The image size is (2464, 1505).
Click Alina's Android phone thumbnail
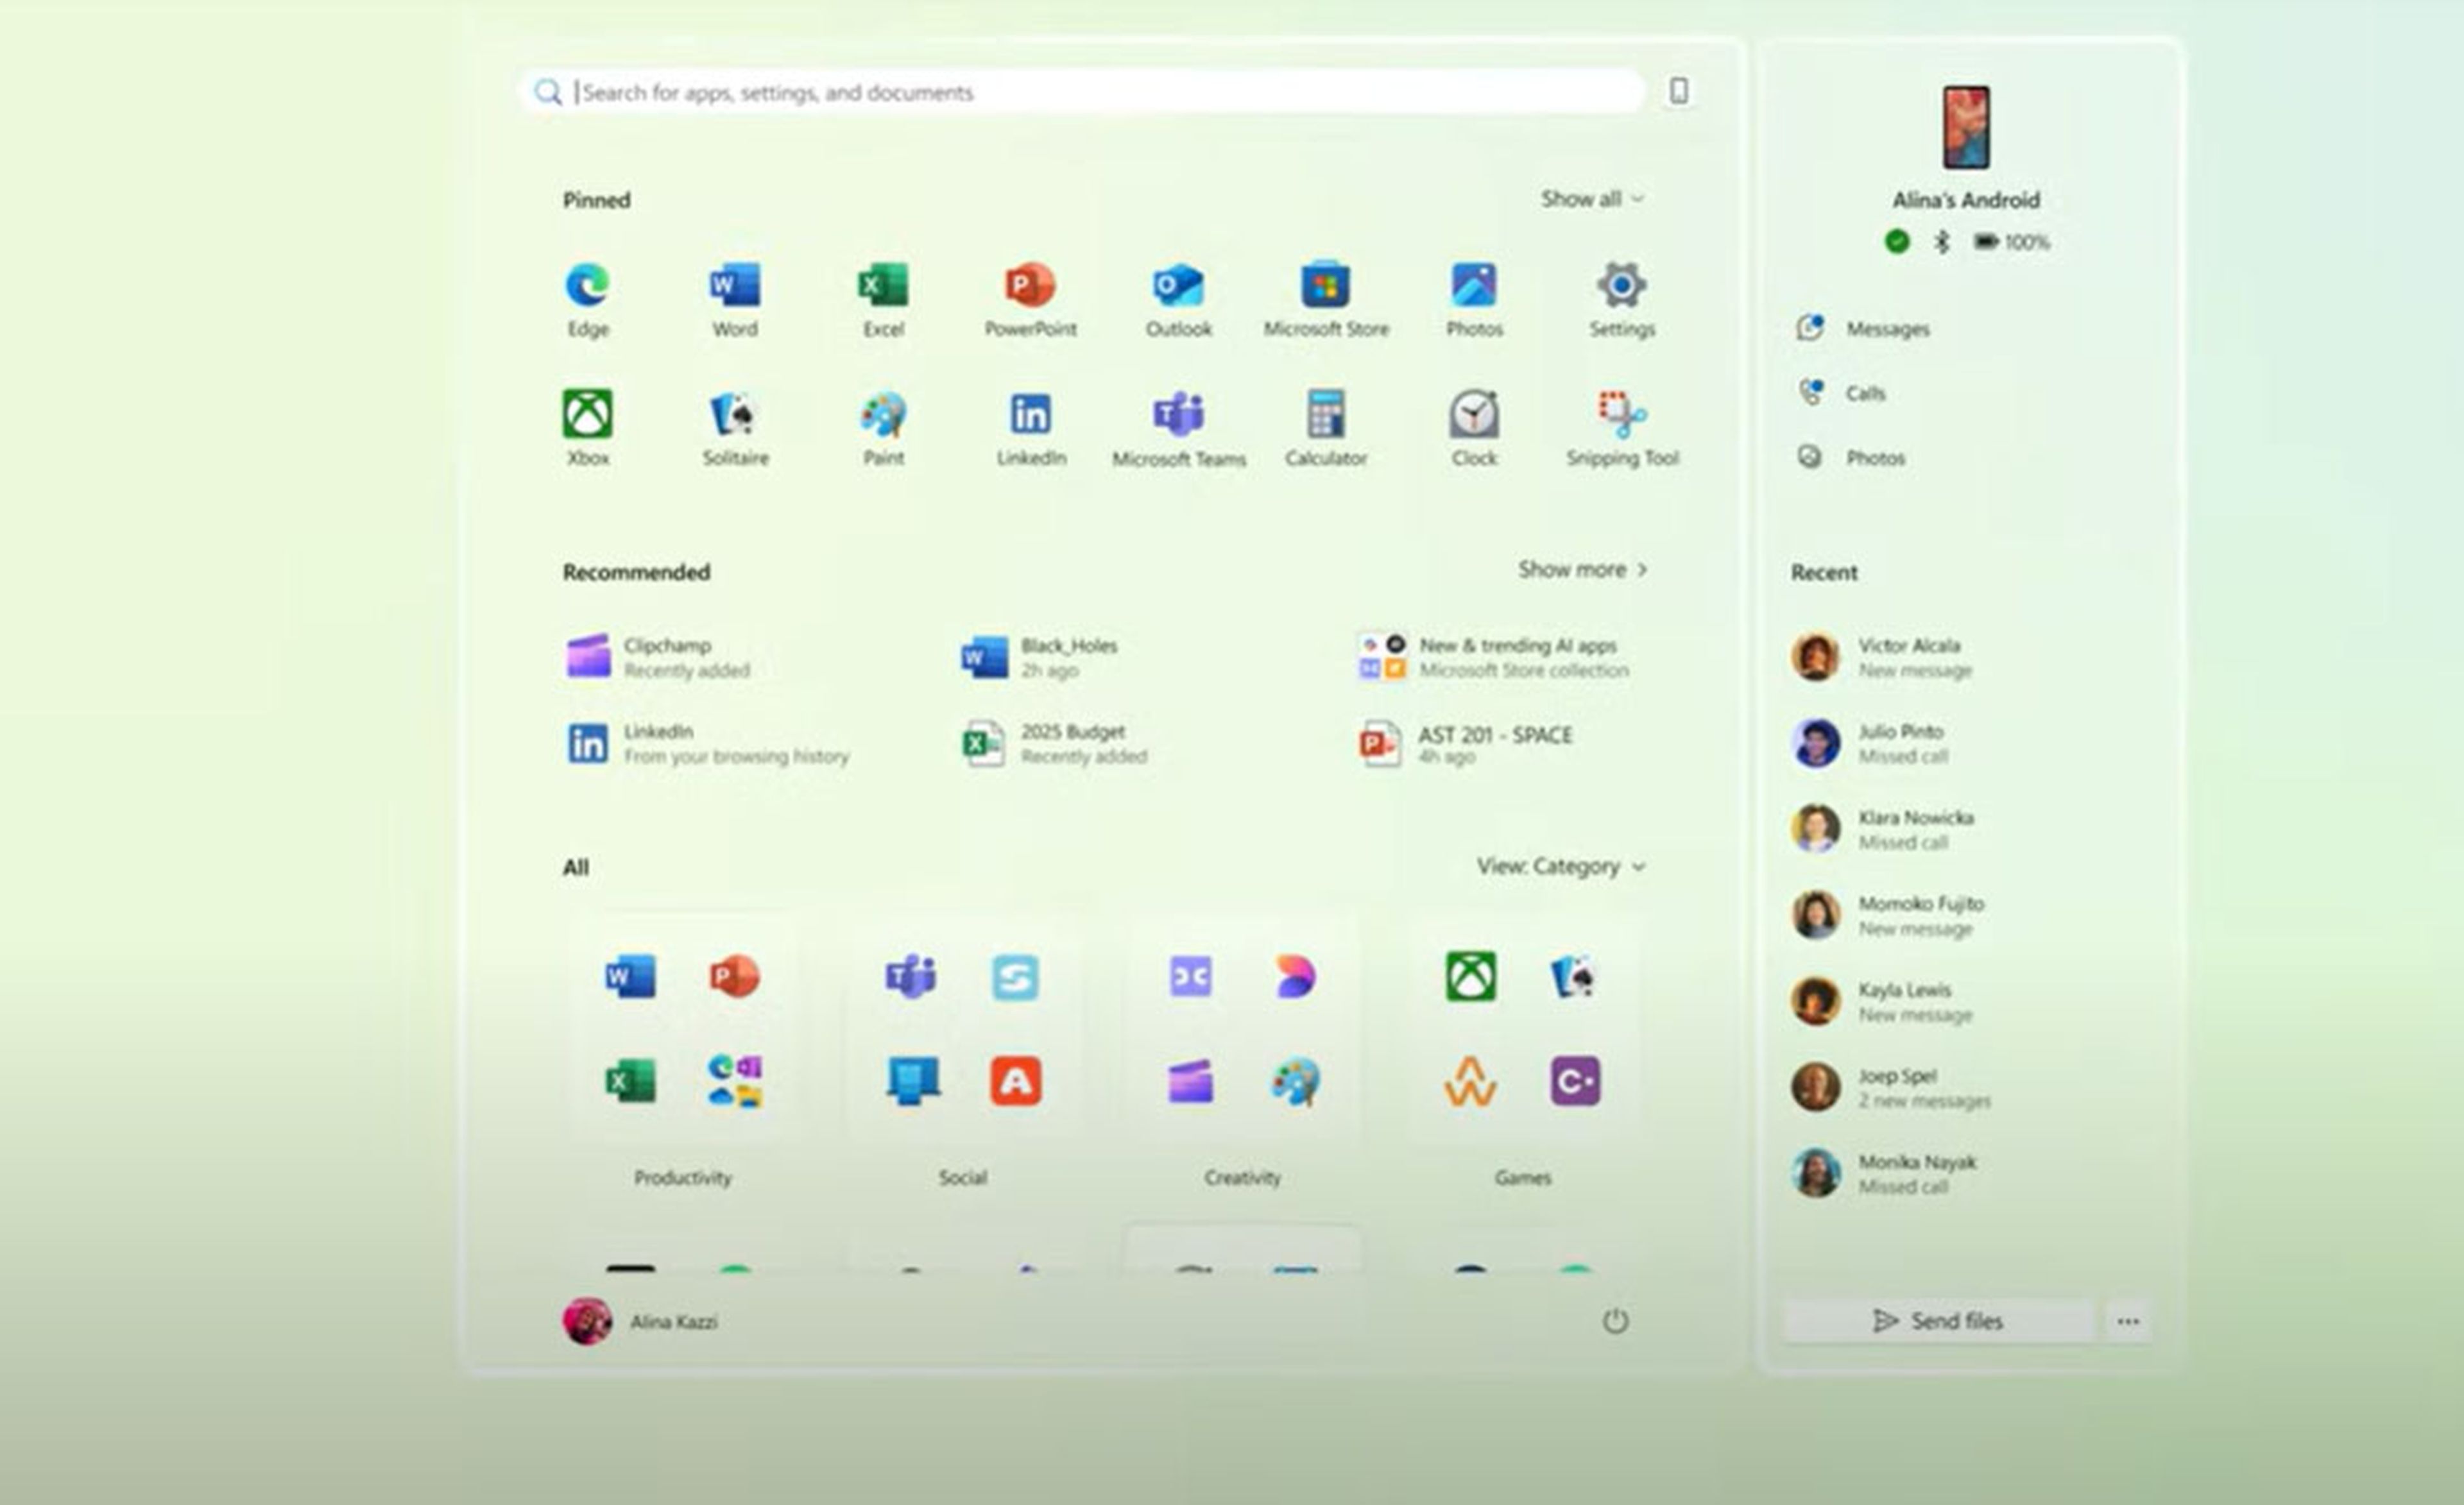coord(1966,127)
